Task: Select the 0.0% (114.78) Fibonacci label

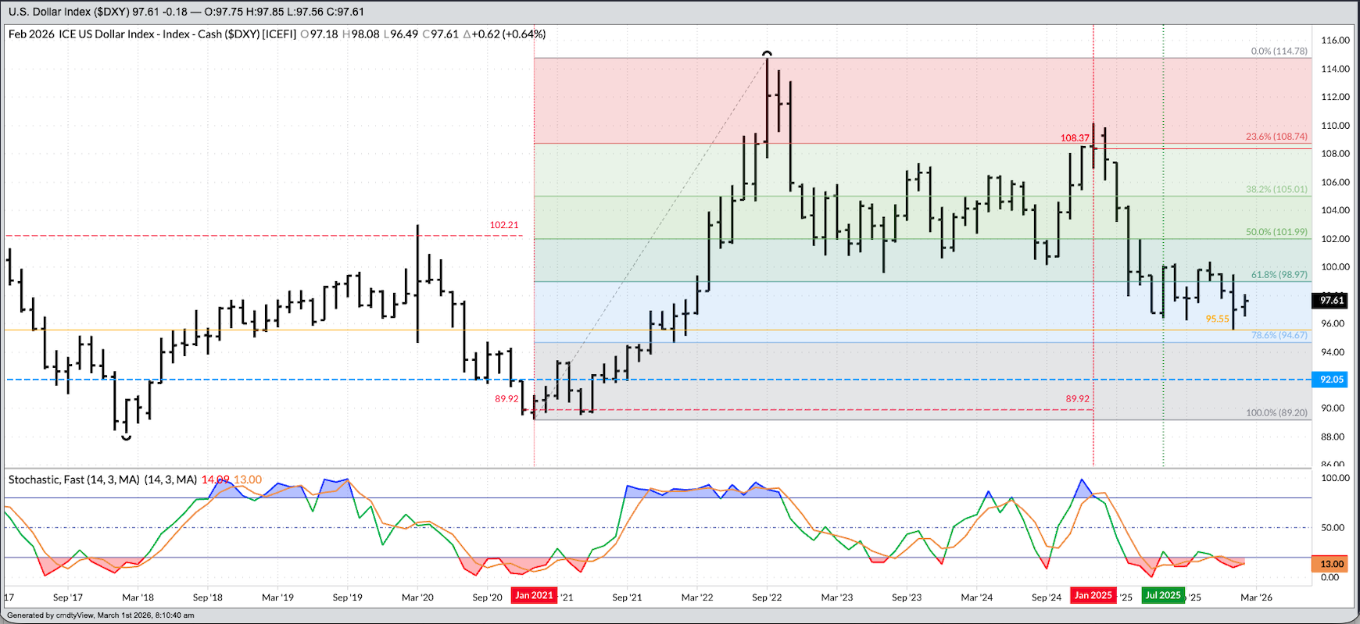Action: point(1279,52)
